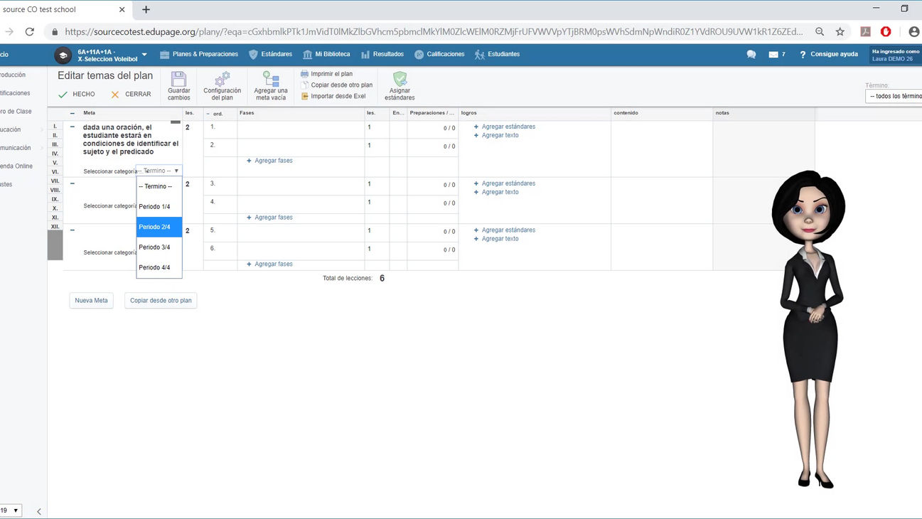The height and width of the screenshot is (519, 922).
Task: Click the Fases cell of lesson 3
Action: 301,186
